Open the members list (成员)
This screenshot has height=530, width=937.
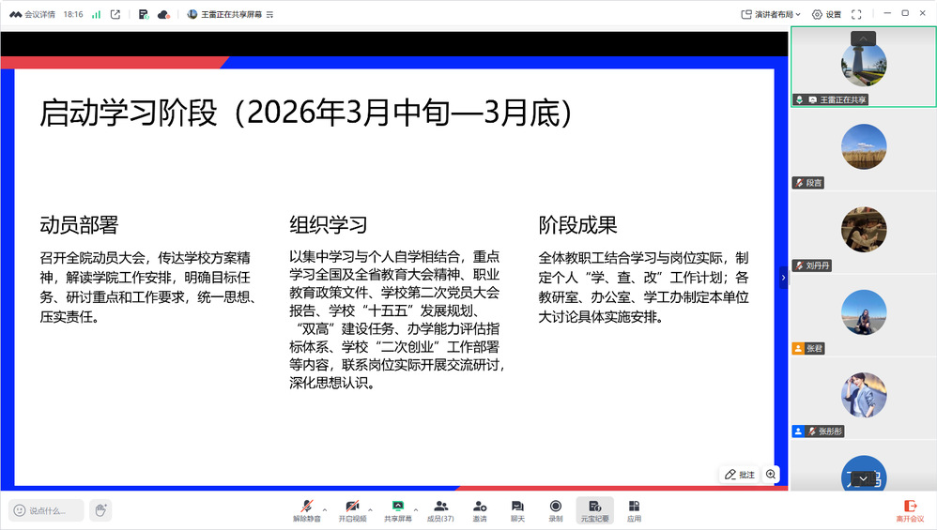[440, 509]
